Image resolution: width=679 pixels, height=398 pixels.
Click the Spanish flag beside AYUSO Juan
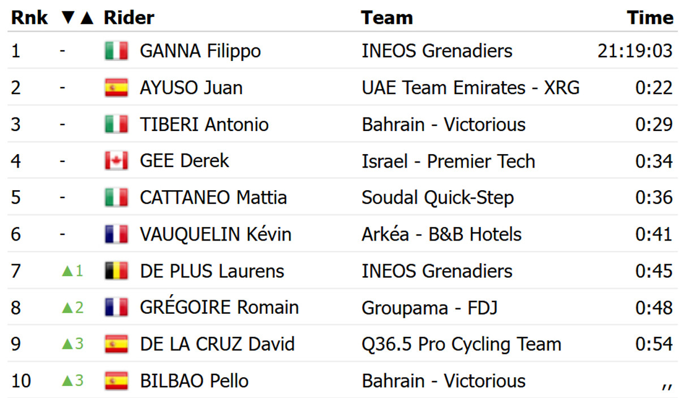click(x=116, y=88)
